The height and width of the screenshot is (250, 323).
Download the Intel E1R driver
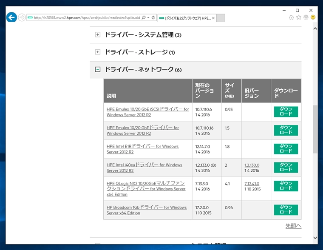pyautogui.click(x=286, y=149)
